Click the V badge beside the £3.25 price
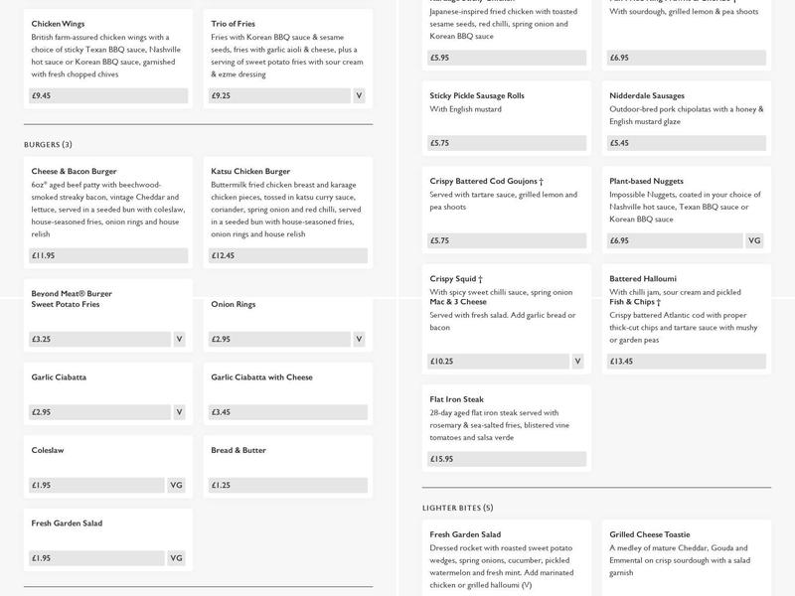This screenshot has width=795, height=596. [x=179, y=339]
